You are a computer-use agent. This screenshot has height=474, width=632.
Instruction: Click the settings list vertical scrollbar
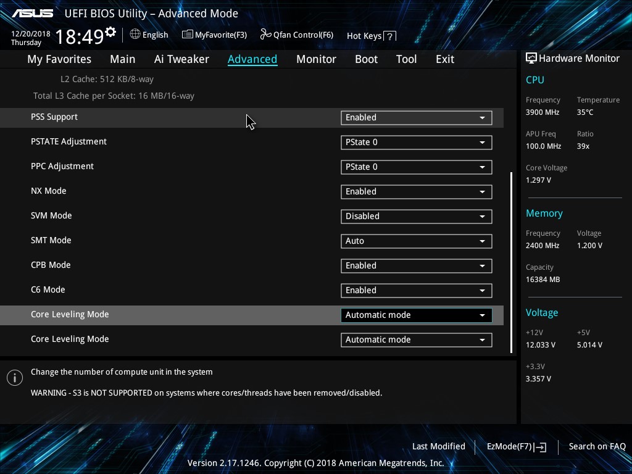click(x=512, y=262)
